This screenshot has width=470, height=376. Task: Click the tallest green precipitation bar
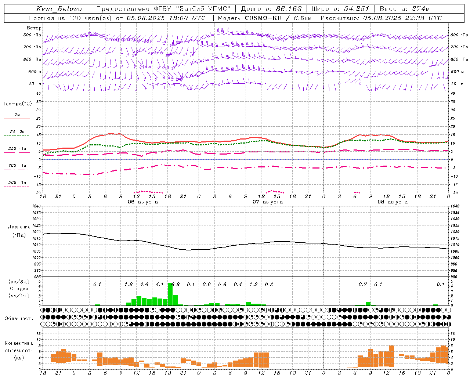[170, 294]
